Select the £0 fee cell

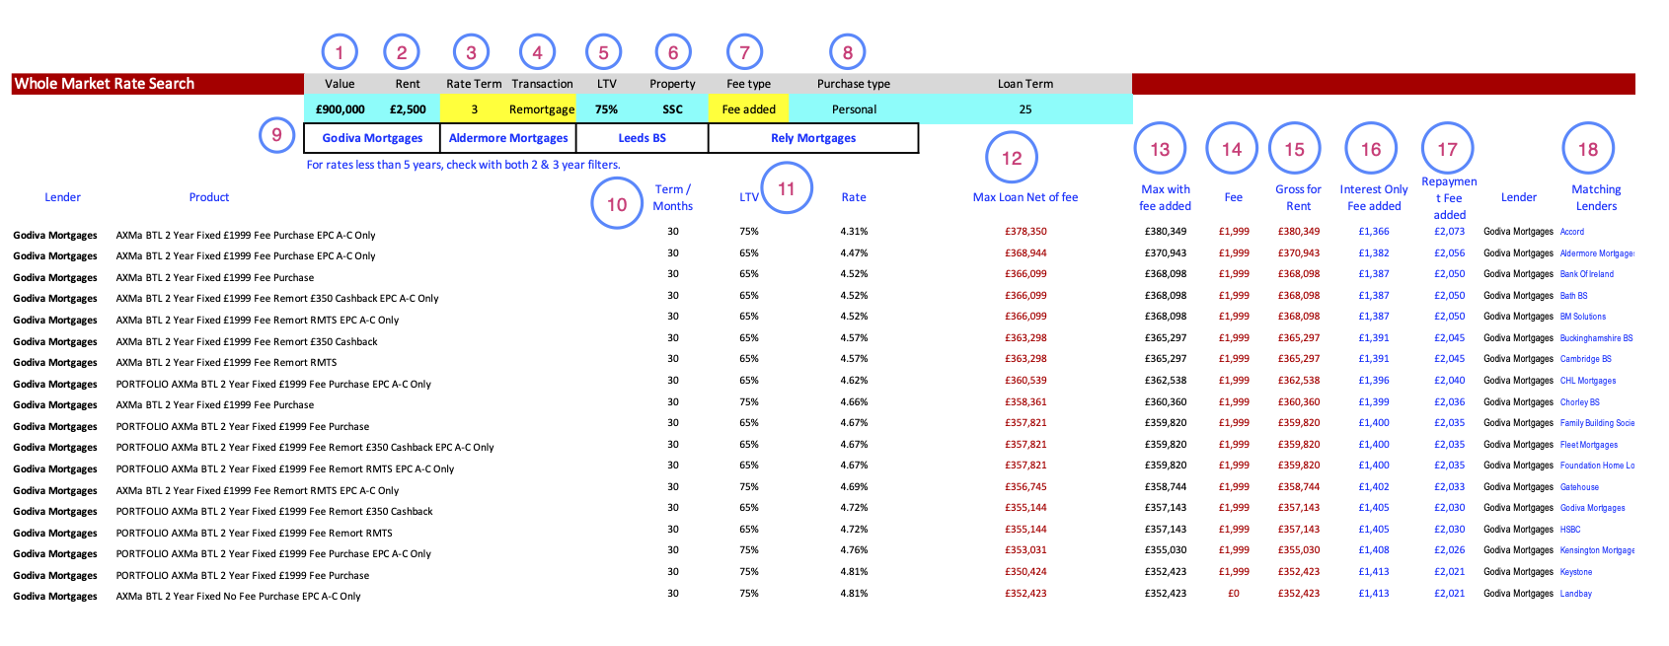(1233, 594)
